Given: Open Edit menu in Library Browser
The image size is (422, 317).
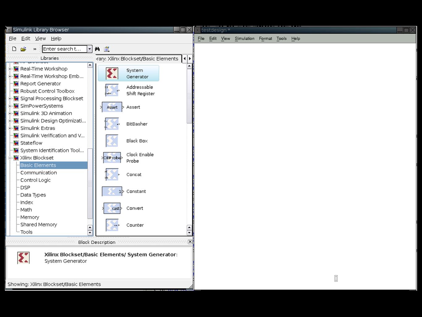Looking at the screenshot, I should 26,38.
